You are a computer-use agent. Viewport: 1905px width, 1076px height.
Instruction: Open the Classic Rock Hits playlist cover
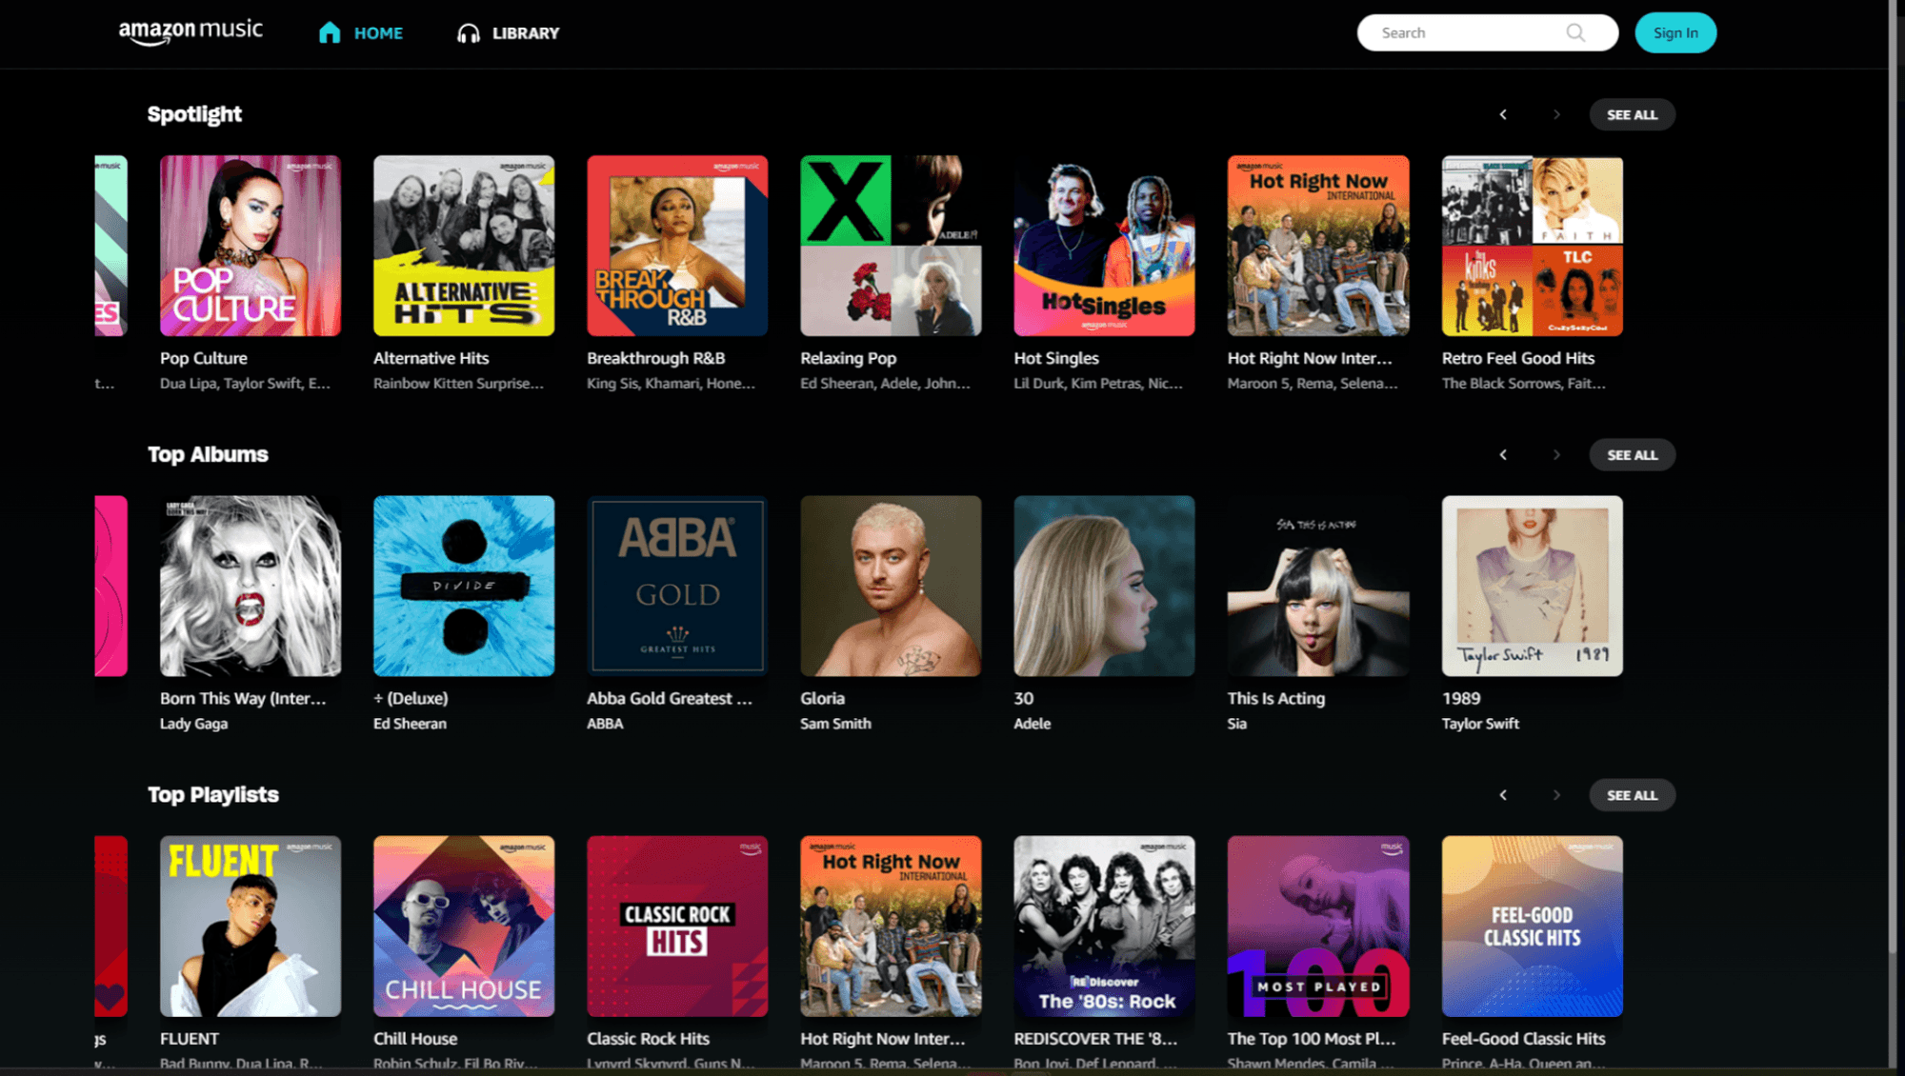point(677,927)
